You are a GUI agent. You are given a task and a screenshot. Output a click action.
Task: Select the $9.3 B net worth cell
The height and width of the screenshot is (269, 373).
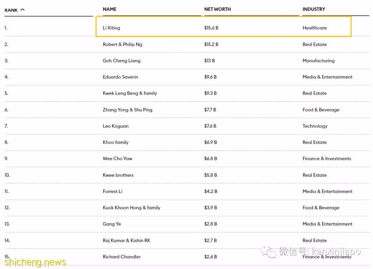211,93
